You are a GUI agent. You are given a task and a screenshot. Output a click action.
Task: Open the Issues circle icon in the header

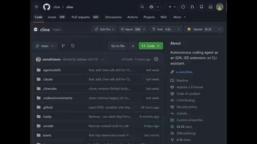(x=183, y=7)
